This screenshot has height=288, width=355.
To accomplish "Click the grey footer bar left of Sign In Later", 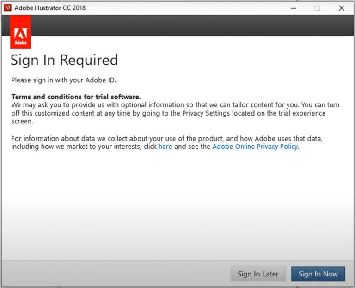I will [x=116, y=274].
